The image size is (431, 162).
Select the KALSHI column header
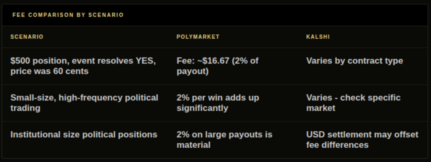[x=318, y=37]
